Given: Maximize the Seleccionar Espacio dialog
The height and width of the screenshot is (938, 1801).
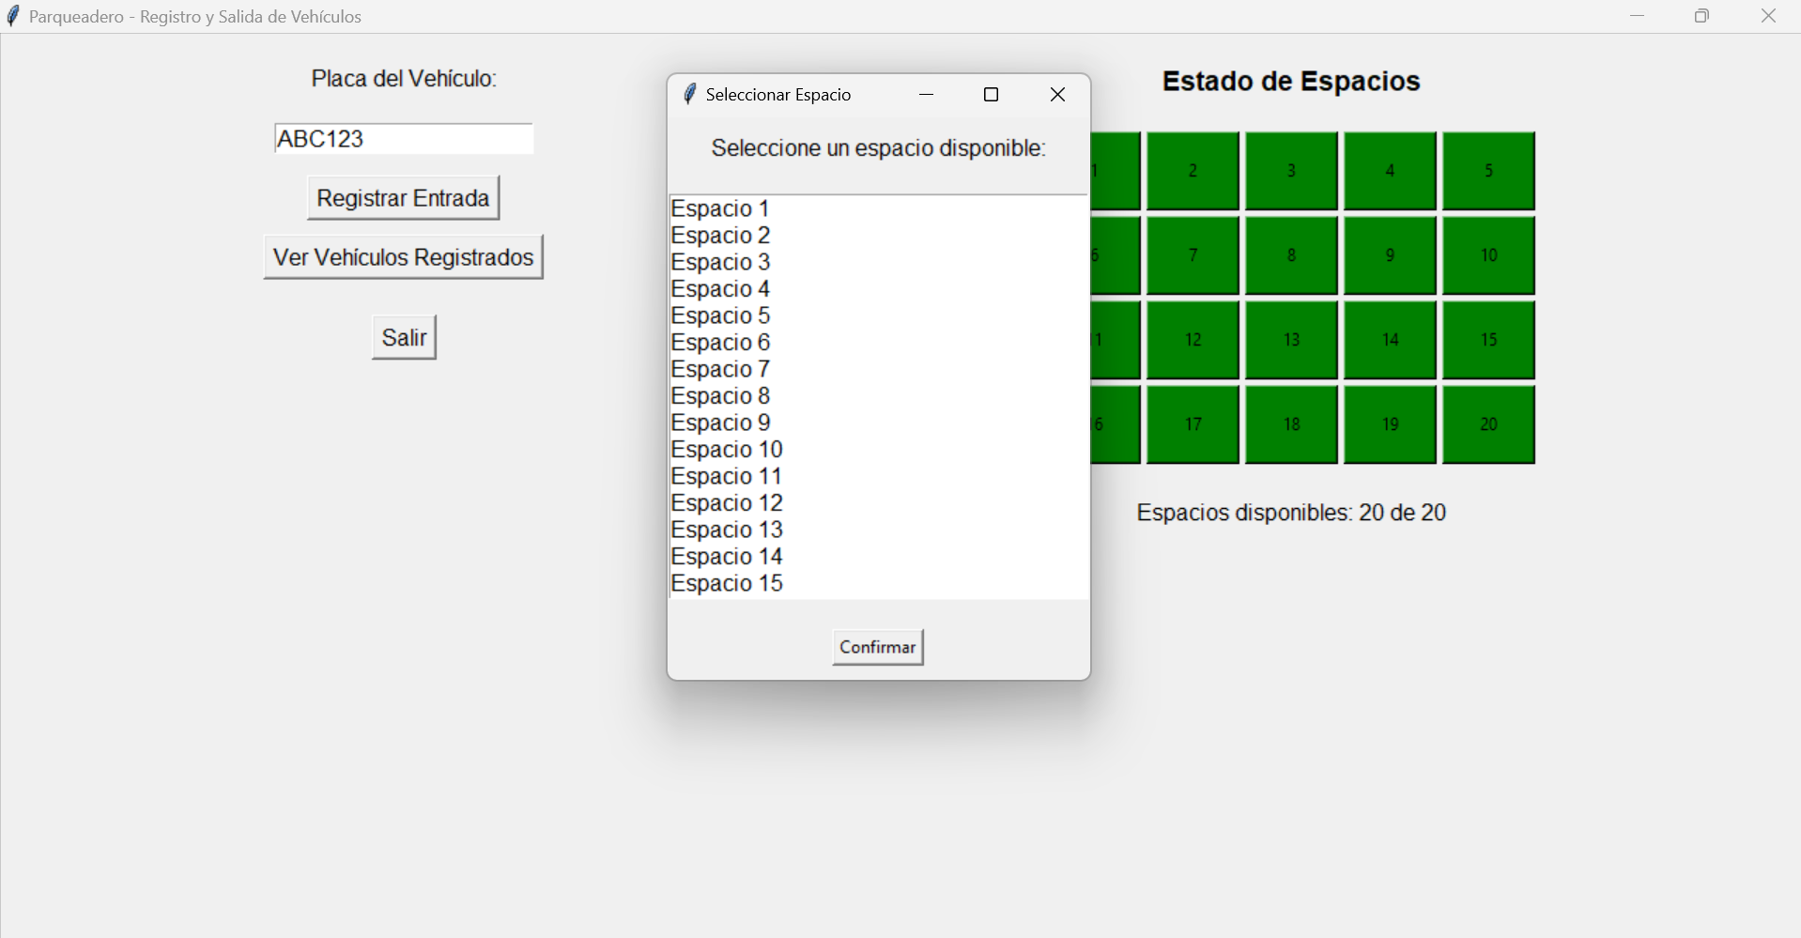Looking at the screenshot, I should pyautogui.click(x=991, y=95).
